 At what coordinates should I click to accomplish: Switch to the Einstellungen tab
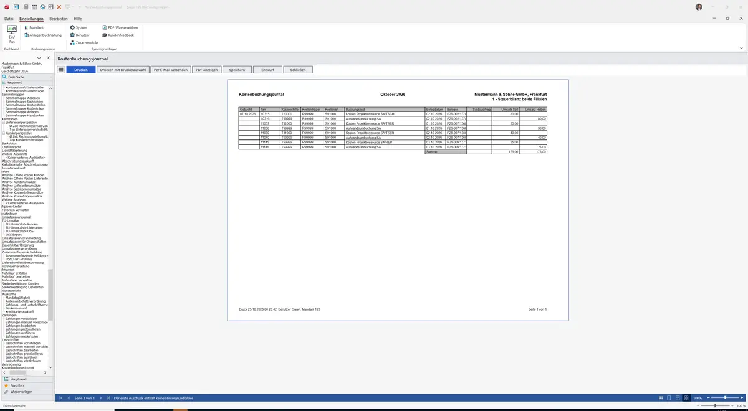click(x=31, y=19)
